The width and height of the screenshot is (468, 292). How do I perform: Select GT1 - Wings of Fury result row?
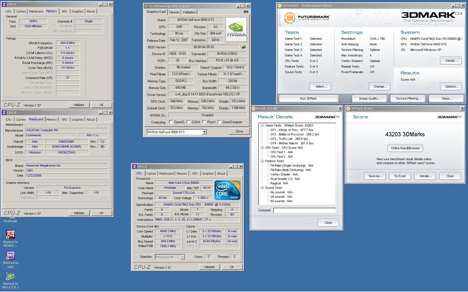click(292, 130)
